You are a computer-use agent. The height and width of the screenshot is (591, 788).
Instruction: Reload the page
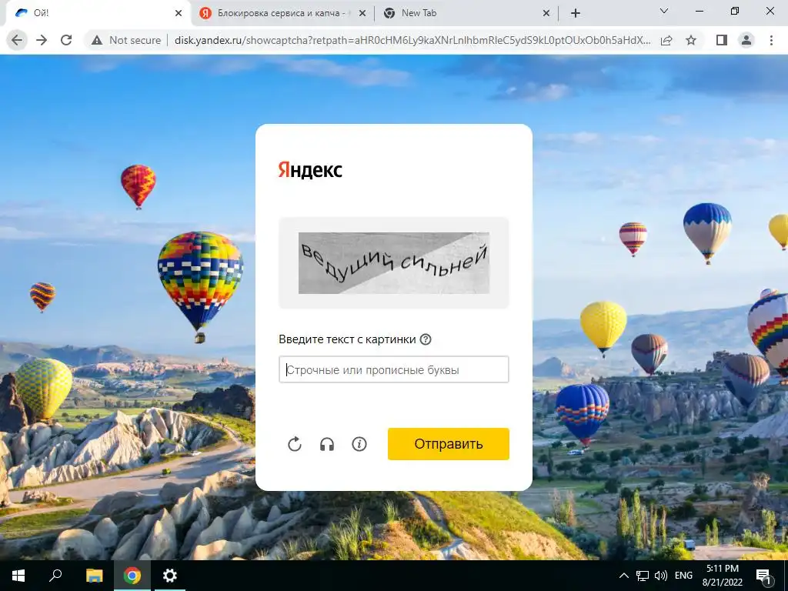tap(66, 40)
